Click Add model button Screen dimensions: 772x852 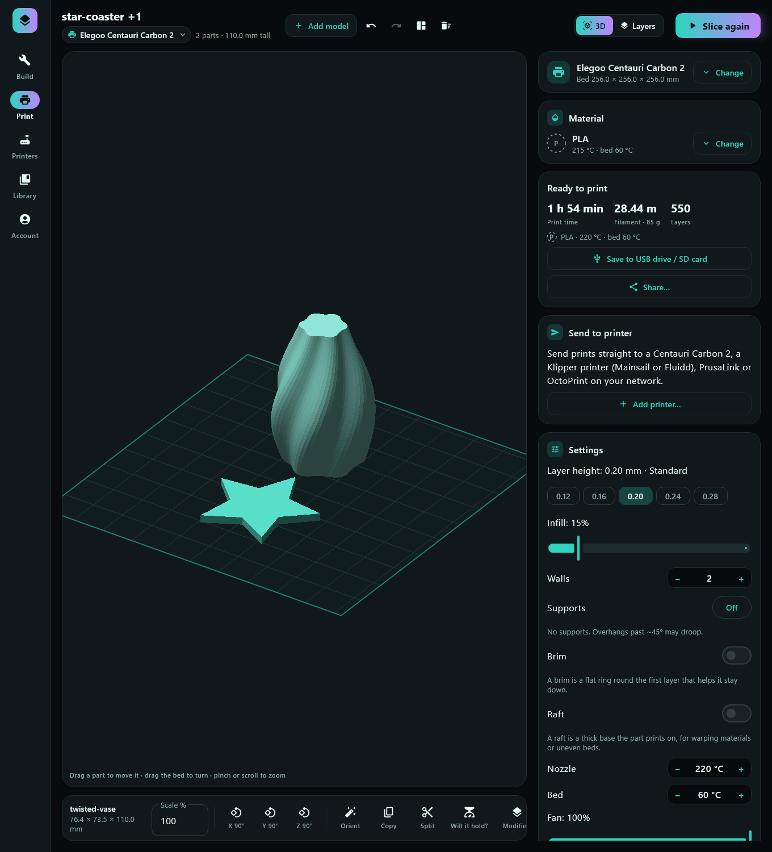pyautogui.click(x=321, y=26)
